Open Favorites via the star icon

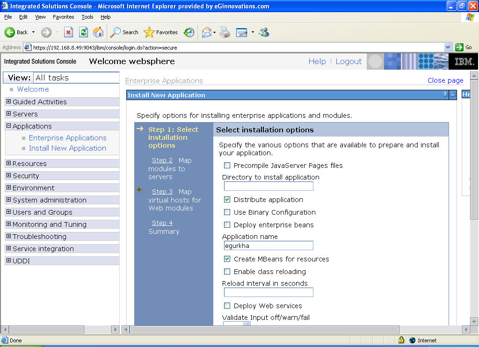149,32
